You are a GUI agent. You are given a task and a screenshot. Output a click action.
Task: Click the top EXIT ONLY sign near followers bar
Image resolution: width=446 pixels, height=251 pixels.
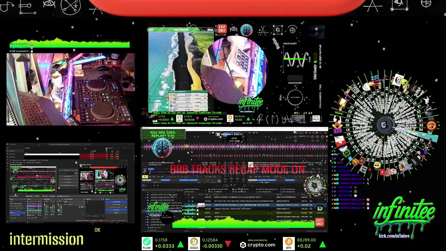pos(222,29)
